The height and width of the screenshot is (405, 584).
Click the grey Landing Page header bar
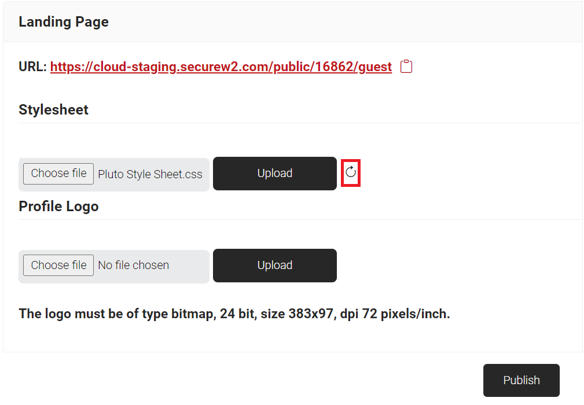(x=347, y=22)
